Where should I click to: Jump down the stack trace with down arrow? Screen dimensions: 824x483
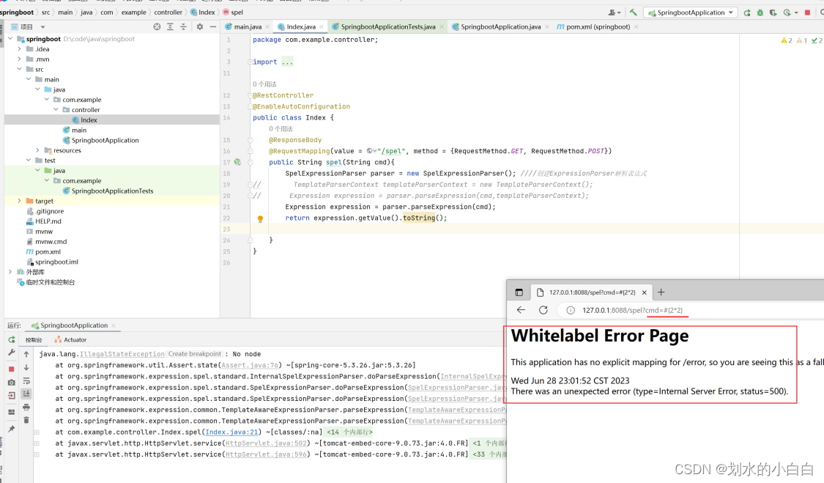pyautogui.click(x=26, y=367)
